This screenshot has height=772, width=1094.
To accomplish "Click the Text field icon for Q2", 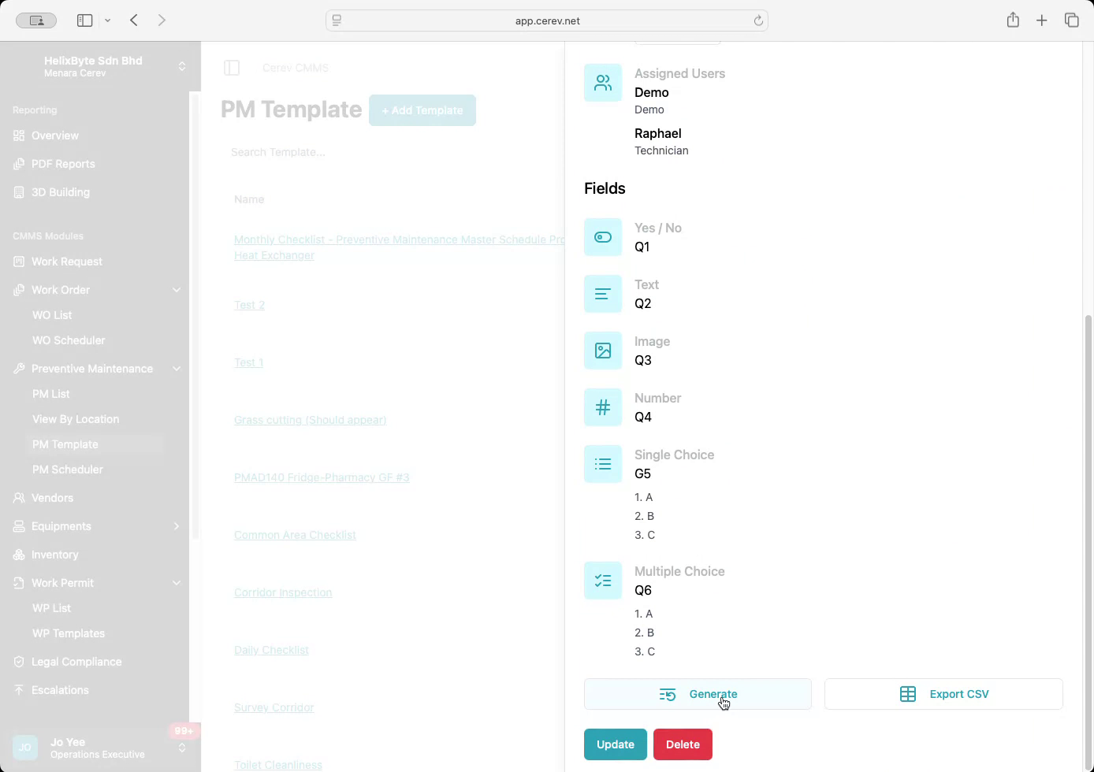I will click(603, 294).
